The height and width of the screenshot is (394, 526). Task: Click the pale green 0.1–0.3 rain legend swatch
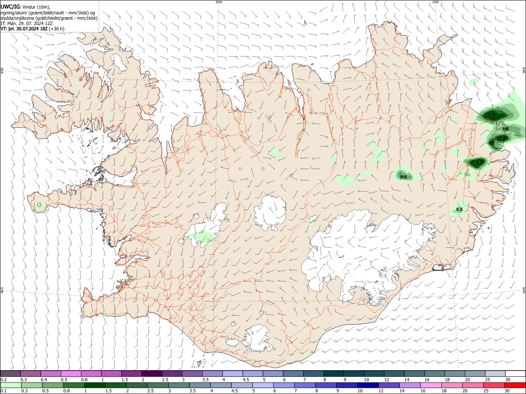(x=11, y=385)
